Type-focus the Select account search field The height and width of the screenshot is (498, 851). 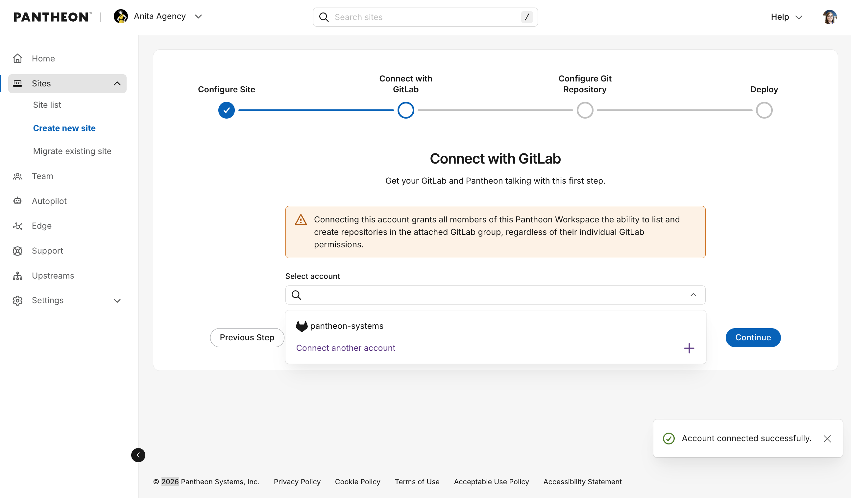495,295
